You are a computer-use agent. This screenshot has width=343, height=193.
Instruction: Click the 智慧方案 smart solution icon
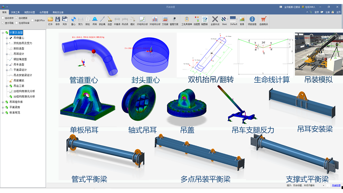point(174,20)
